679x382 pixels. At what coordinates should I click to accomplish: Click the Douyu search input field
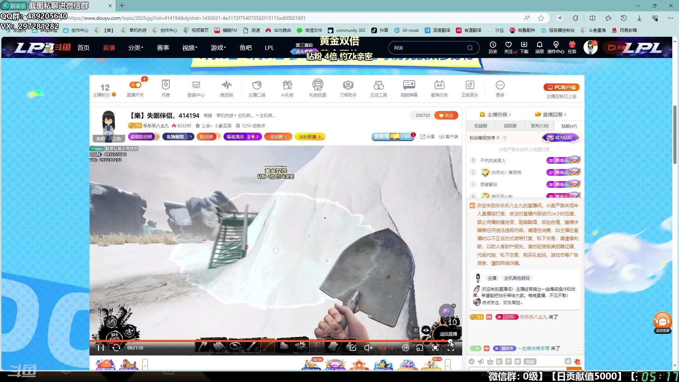429,48
